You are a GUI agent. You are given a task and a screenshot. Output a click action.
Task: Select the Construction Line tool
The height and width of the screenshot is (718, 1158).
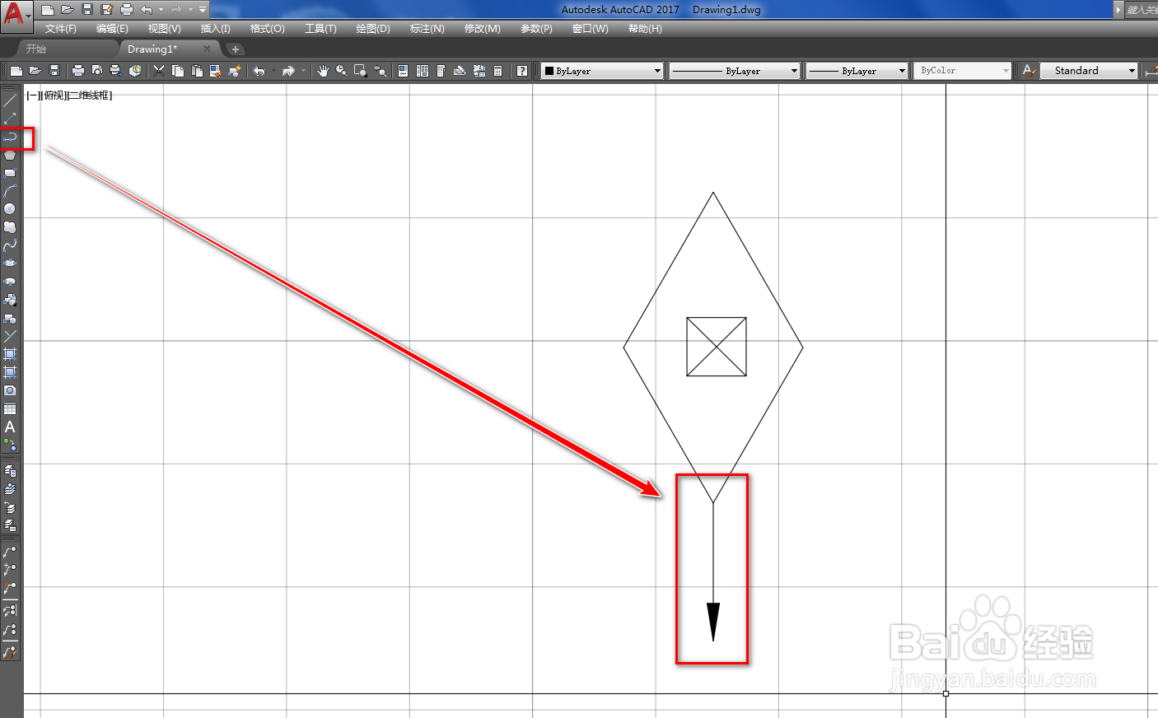(x=10, y=119)
